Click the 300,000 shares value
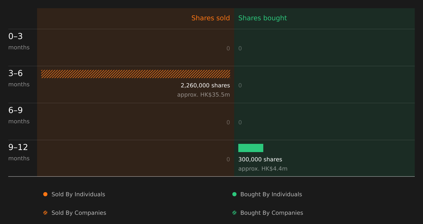423x224 pixels. click(260, 159)
